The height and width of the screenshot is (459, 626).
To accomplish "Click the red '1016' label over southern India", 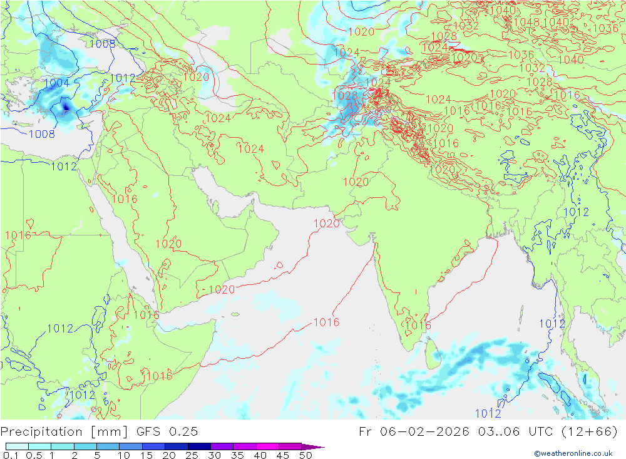I will click(x=418, y=326).
